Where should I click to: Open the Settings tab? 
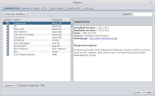pos(88,8)
